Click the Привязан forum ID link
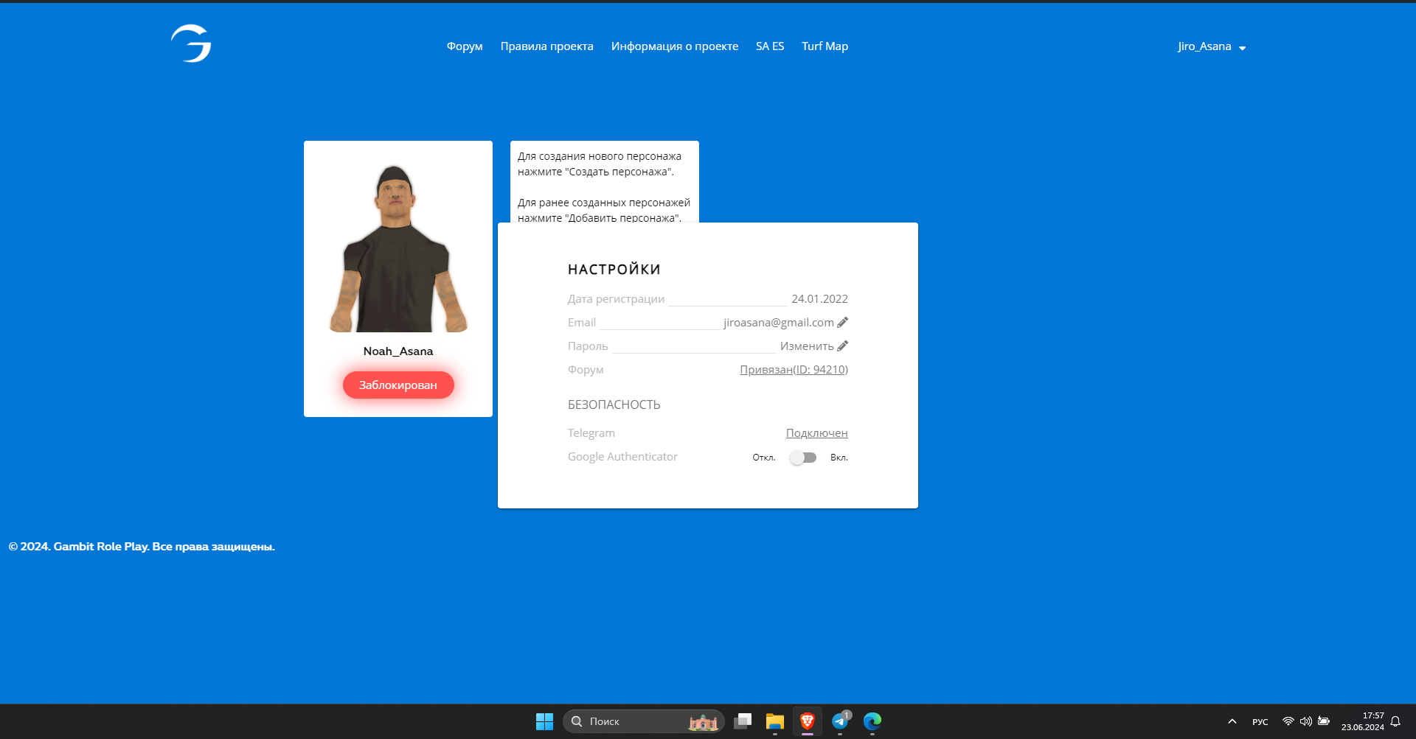Viewport: 1416px width, 739px height. coord(794,370)
